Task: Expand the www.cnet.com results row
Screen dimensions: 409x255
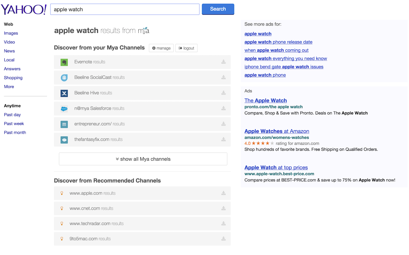Action: [x=142, y=208]
